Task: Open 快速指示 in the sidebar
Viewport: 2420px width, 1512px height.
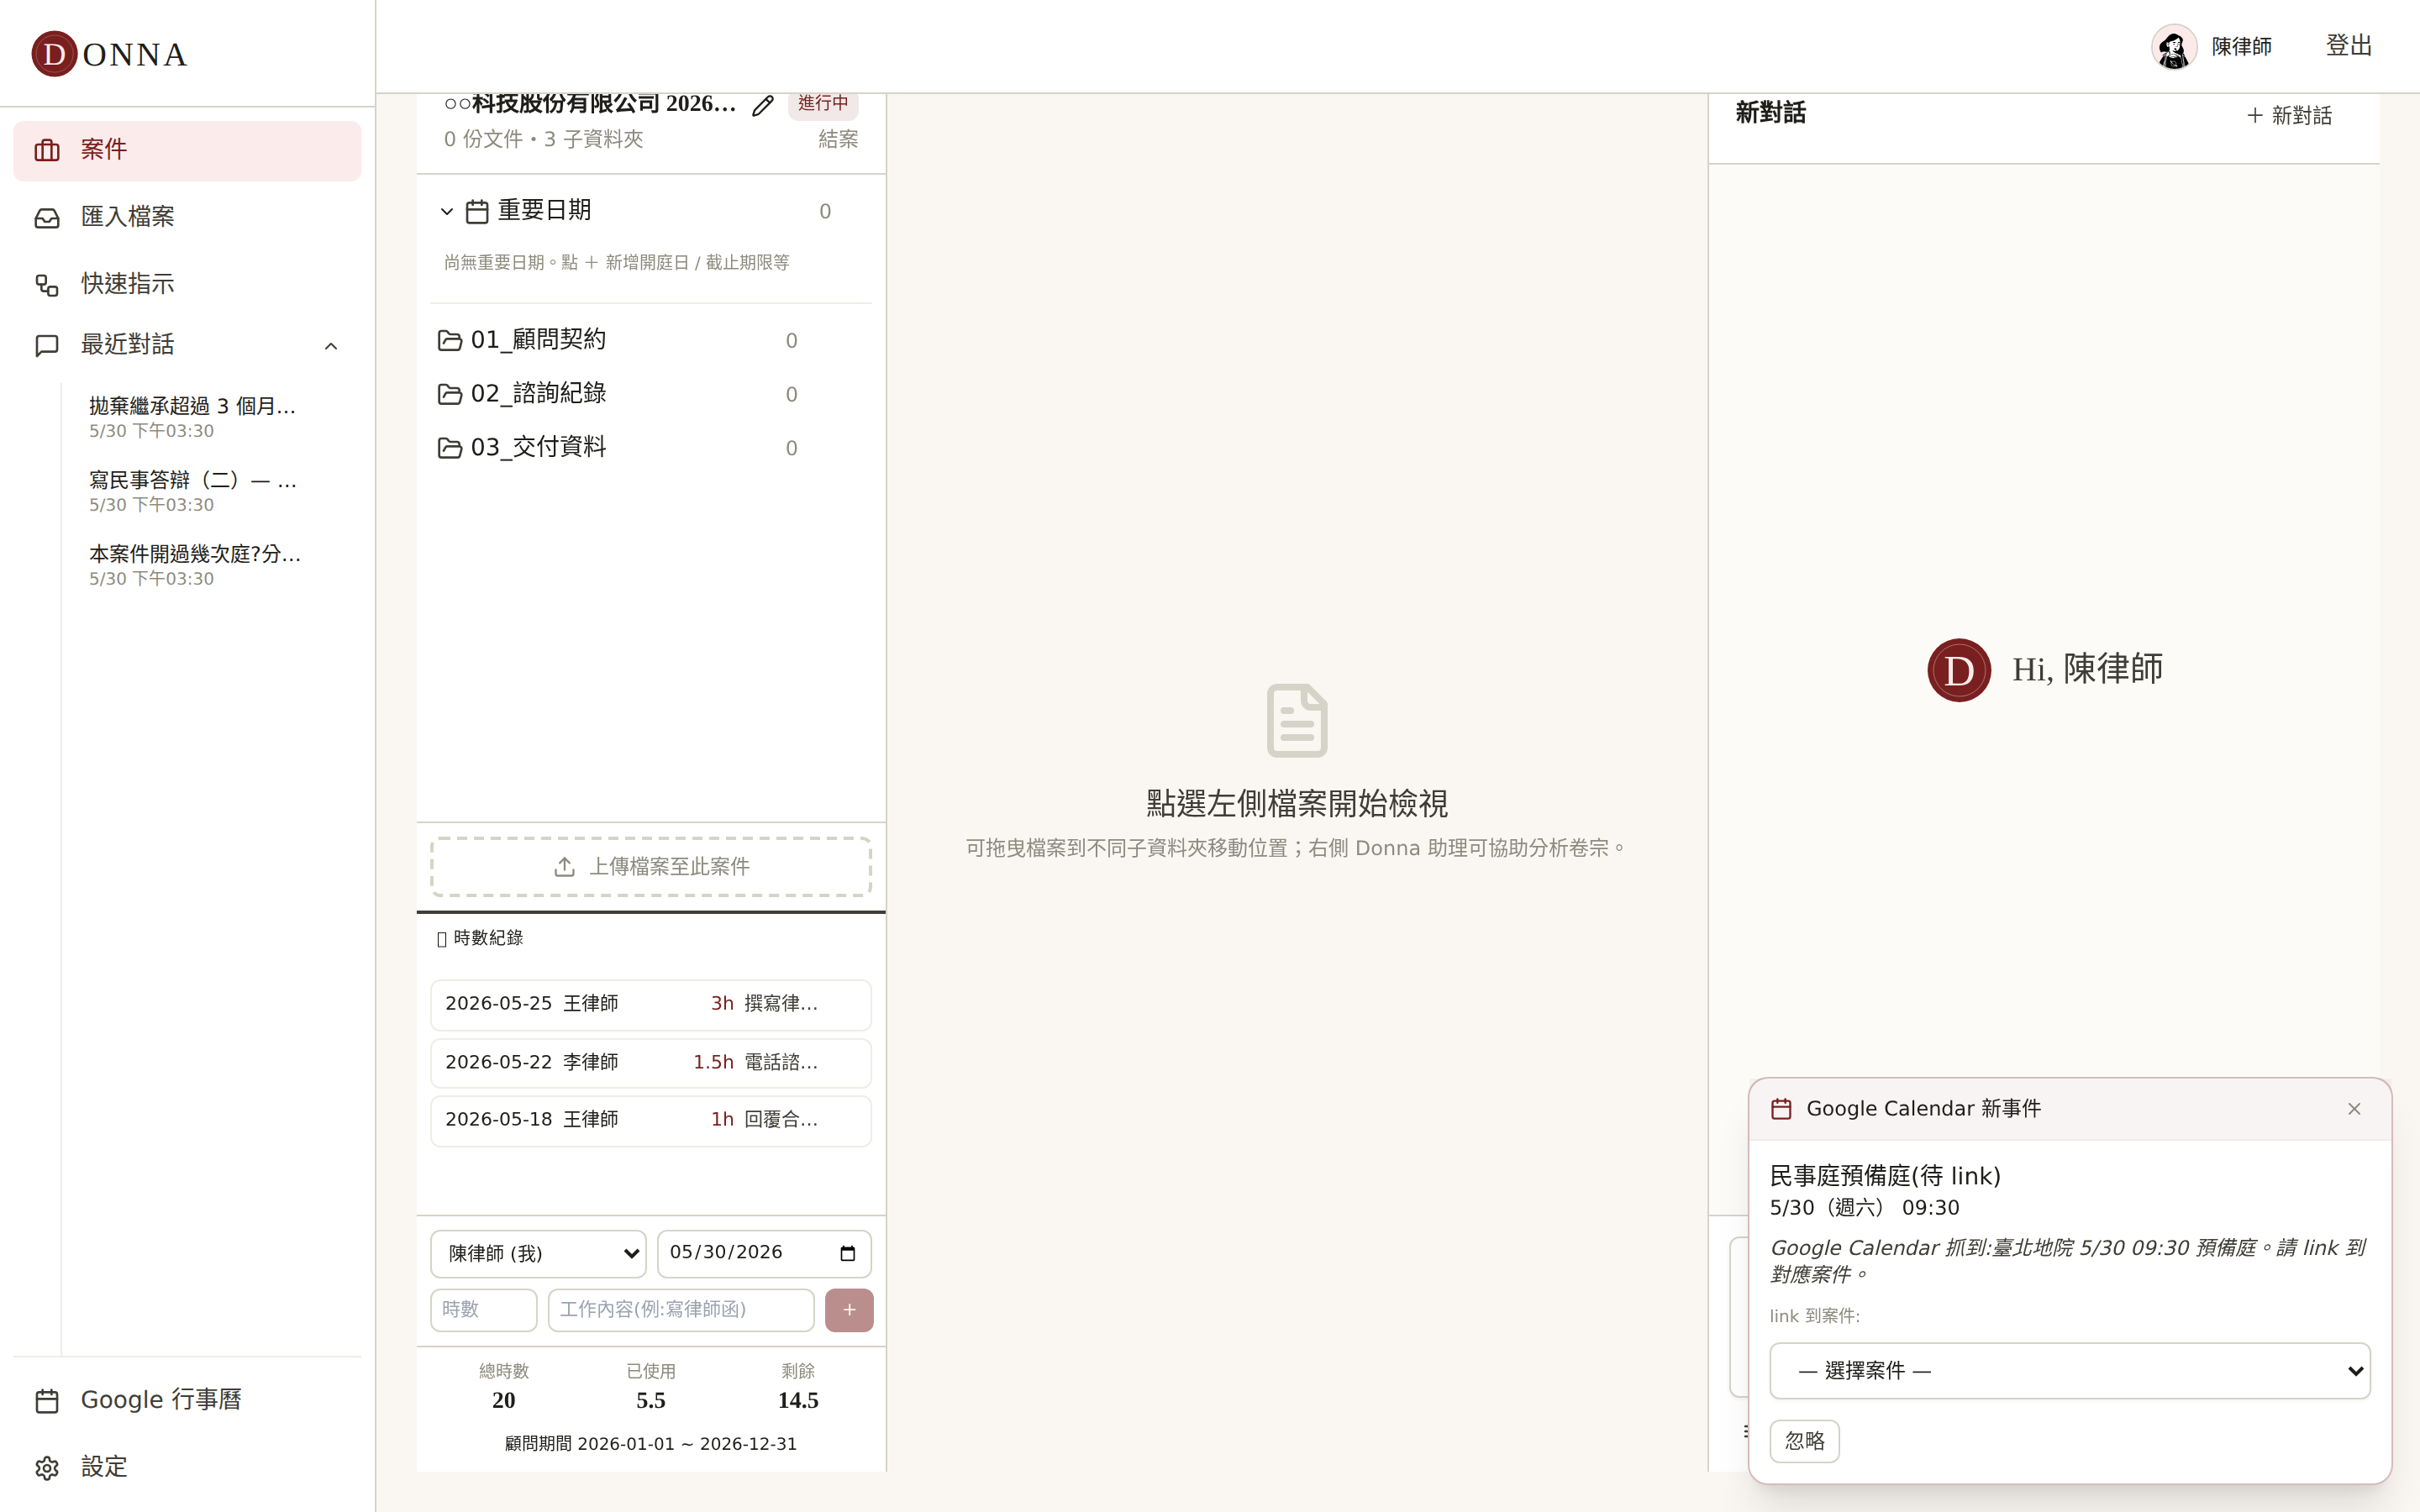Action: tap(187, 284)
